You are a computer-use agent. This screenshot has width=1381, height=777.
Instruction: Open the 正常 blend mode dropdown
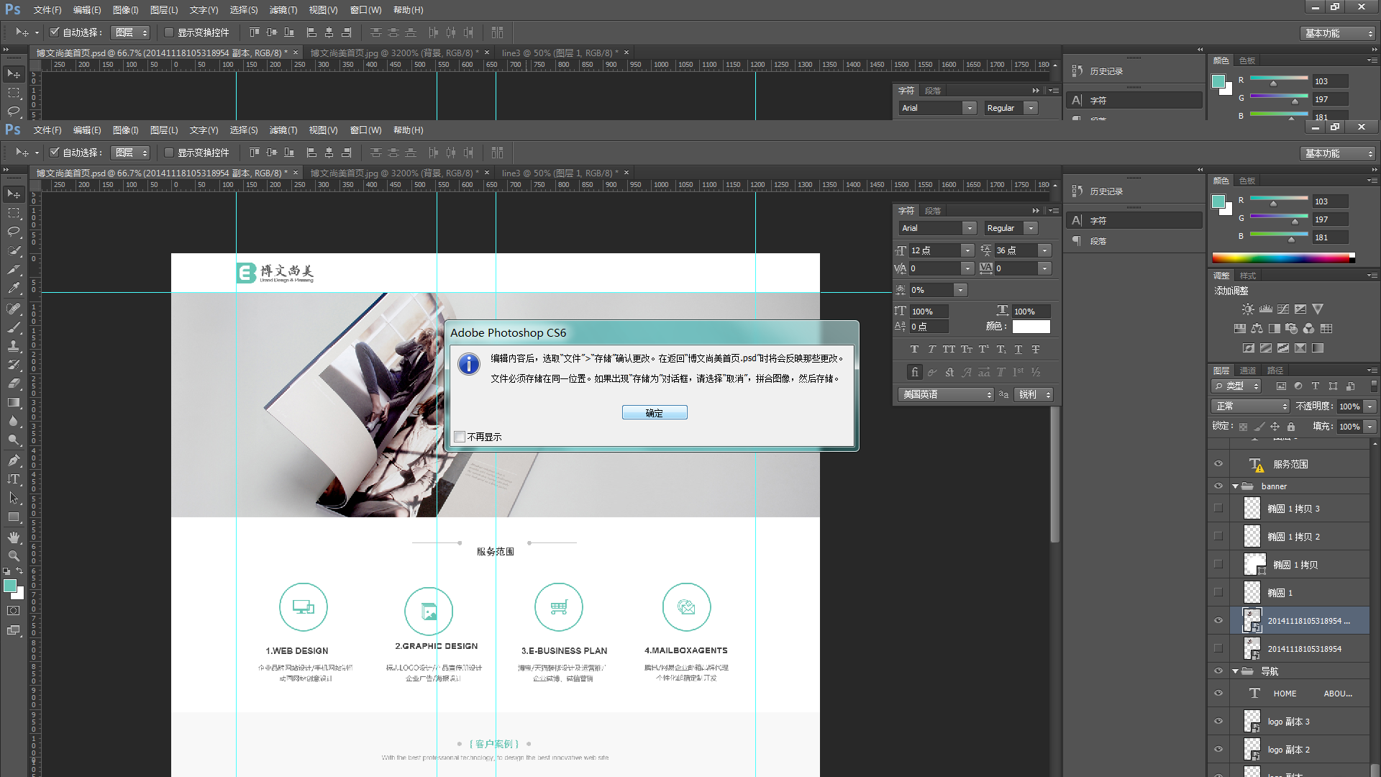(1251, 406)
